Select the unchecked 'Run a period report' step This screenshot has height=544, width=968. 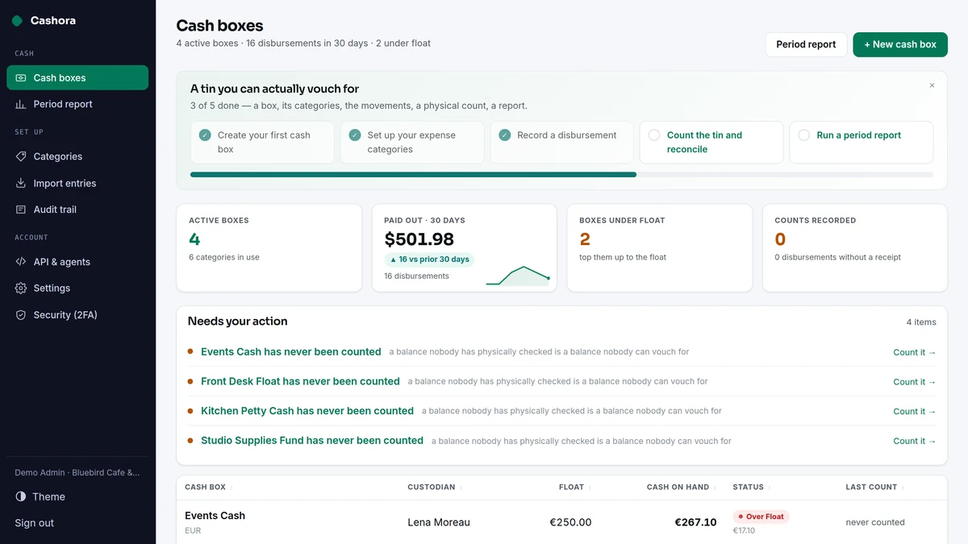click(x=862, y=142)
